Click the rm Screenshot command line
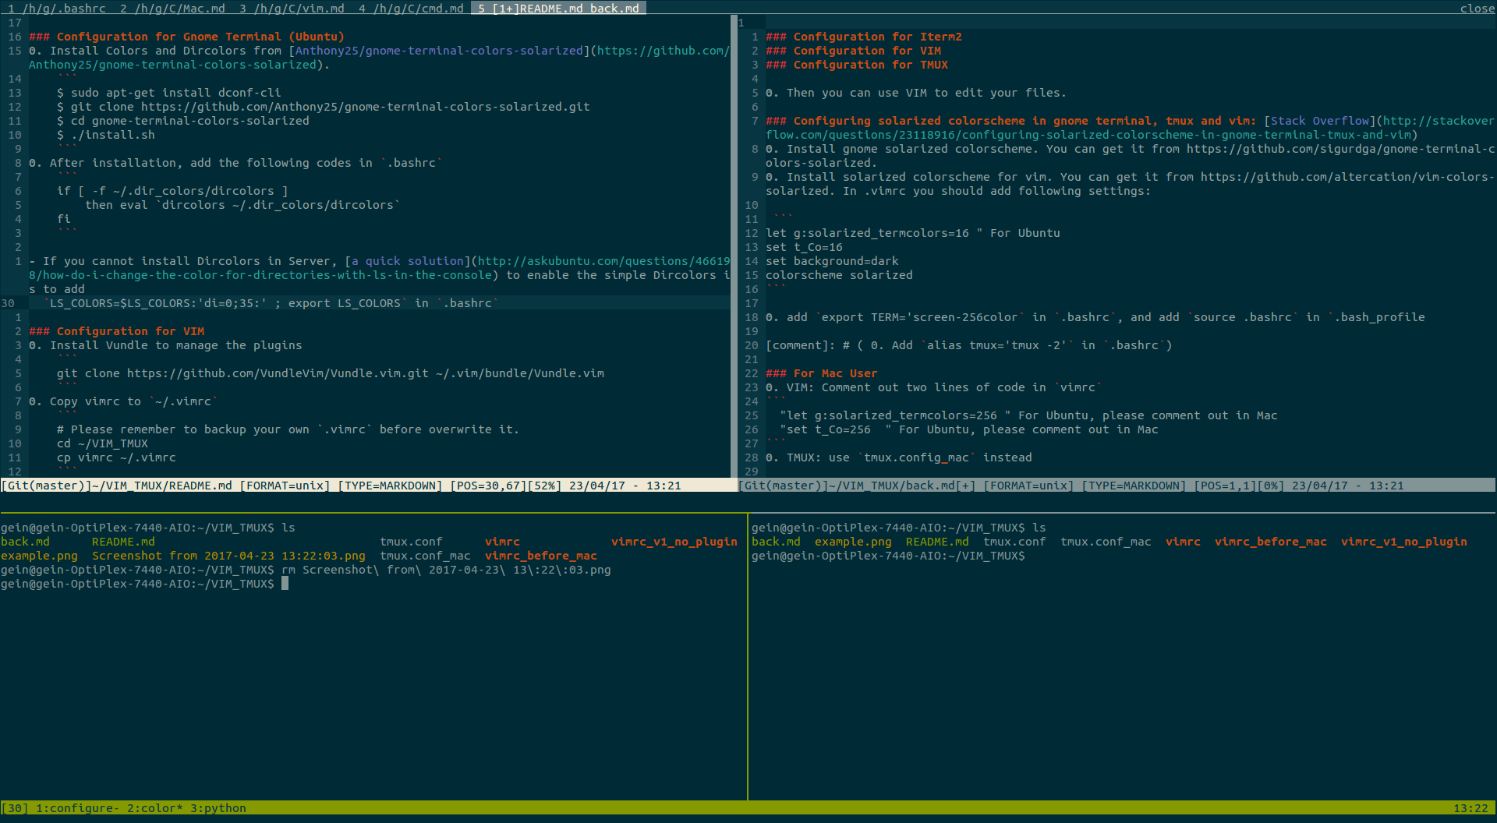The height and width of the screenshot is (823, 1497). (446, 570)
